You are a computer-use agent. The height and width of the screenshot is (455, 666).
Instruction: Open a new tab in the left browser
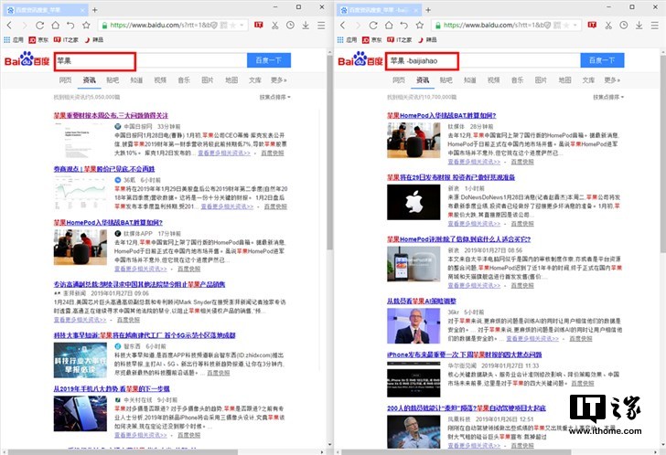tap(94, 9)
